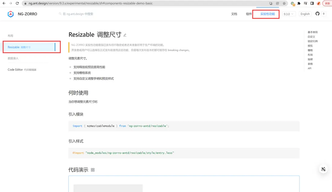Viewport: 332px width, 192px height.
Task: Jump to the 栅格 anchor link
Action: pyautogui.click(x=310, y=50)
